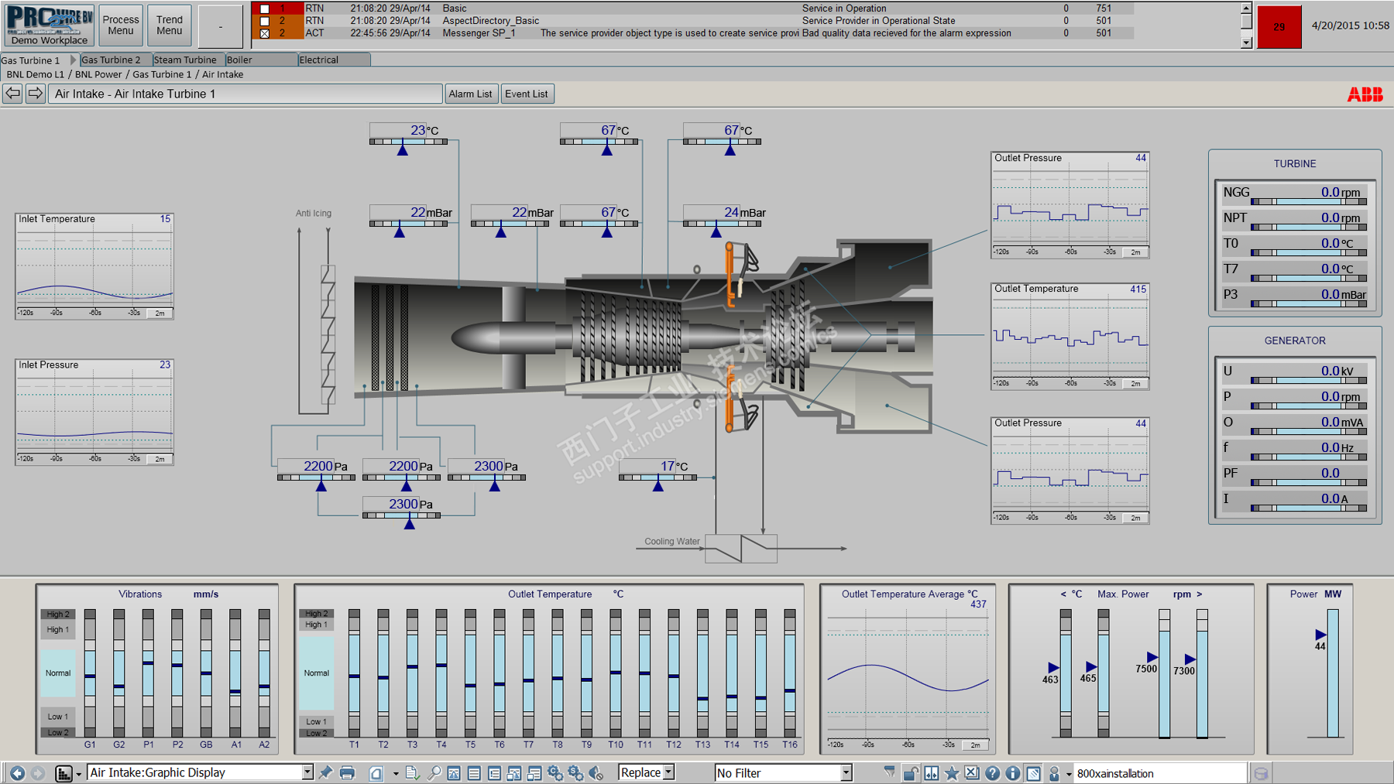Switch to the Steam Turbine tab

185,60
